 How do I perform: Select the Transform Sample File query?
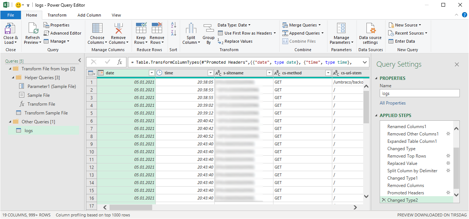[46, 113]
